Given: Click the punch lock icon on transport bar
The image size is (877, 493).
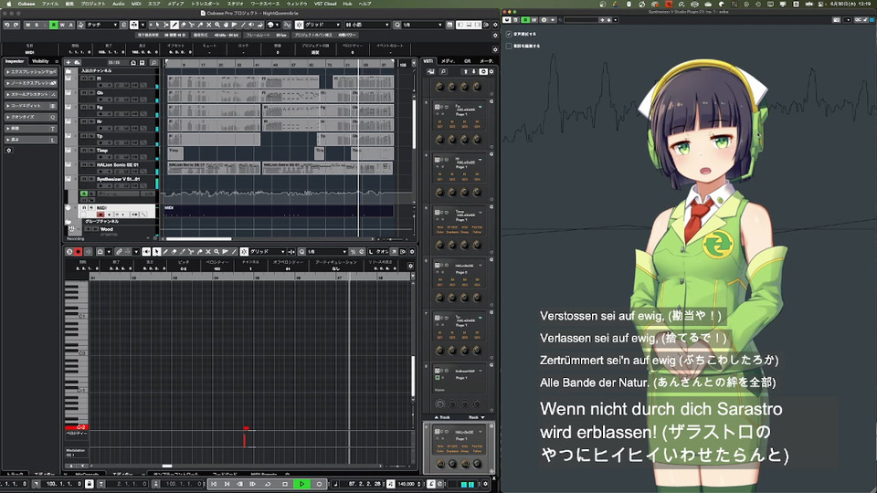Looking at the screenshot, I should click(x=89, y=484).
